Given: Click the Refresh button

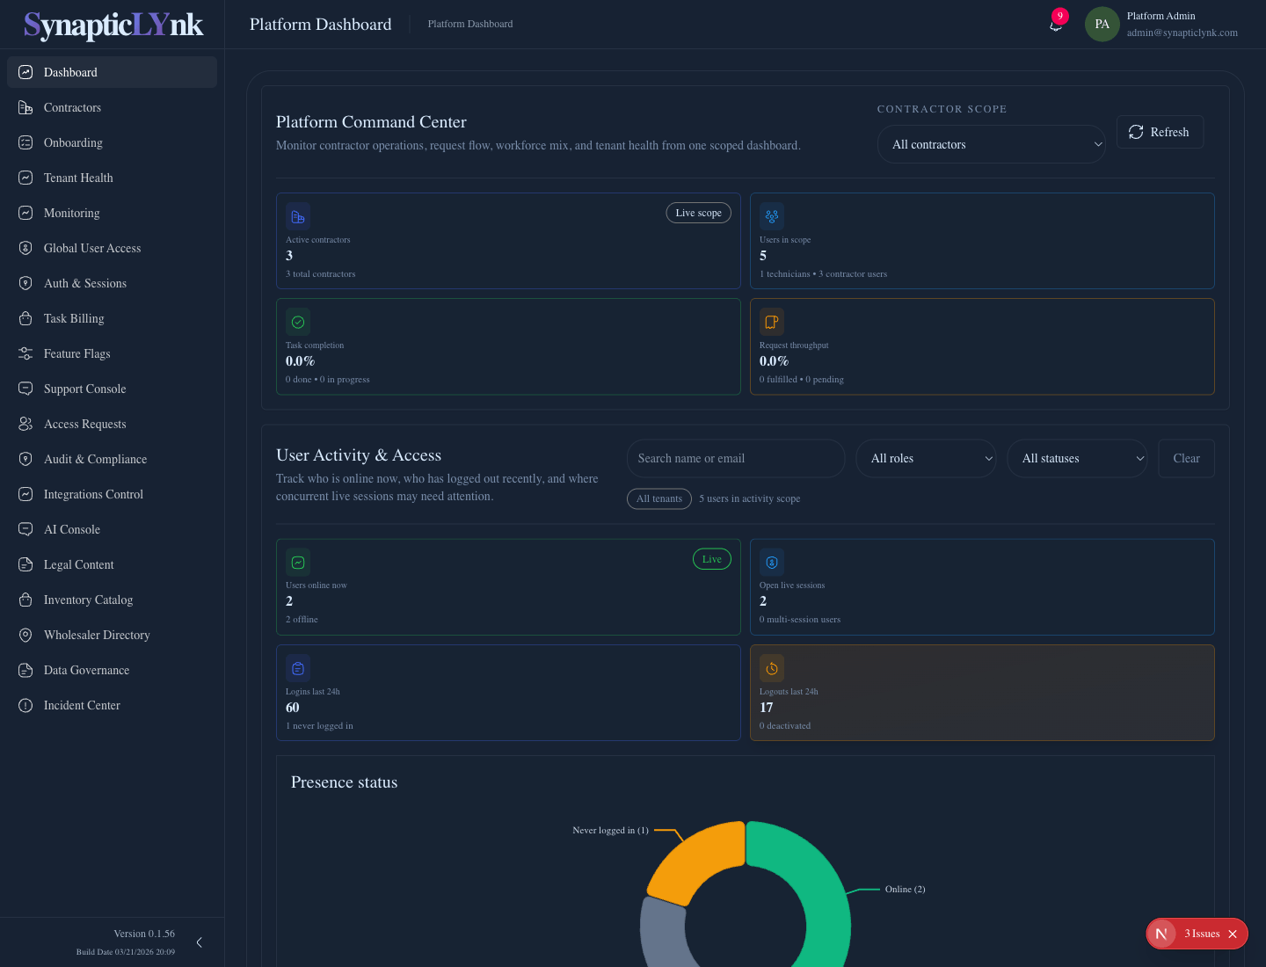Looking at the screenshot, I should 1160,132.
